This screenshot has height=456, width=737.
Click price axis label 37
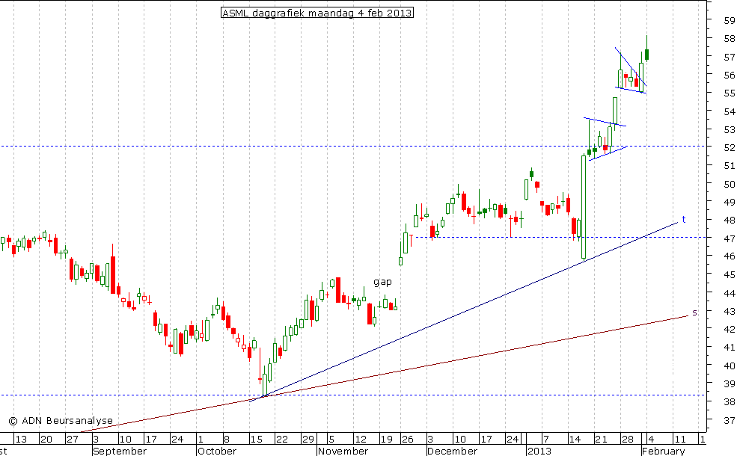point(730,420)
